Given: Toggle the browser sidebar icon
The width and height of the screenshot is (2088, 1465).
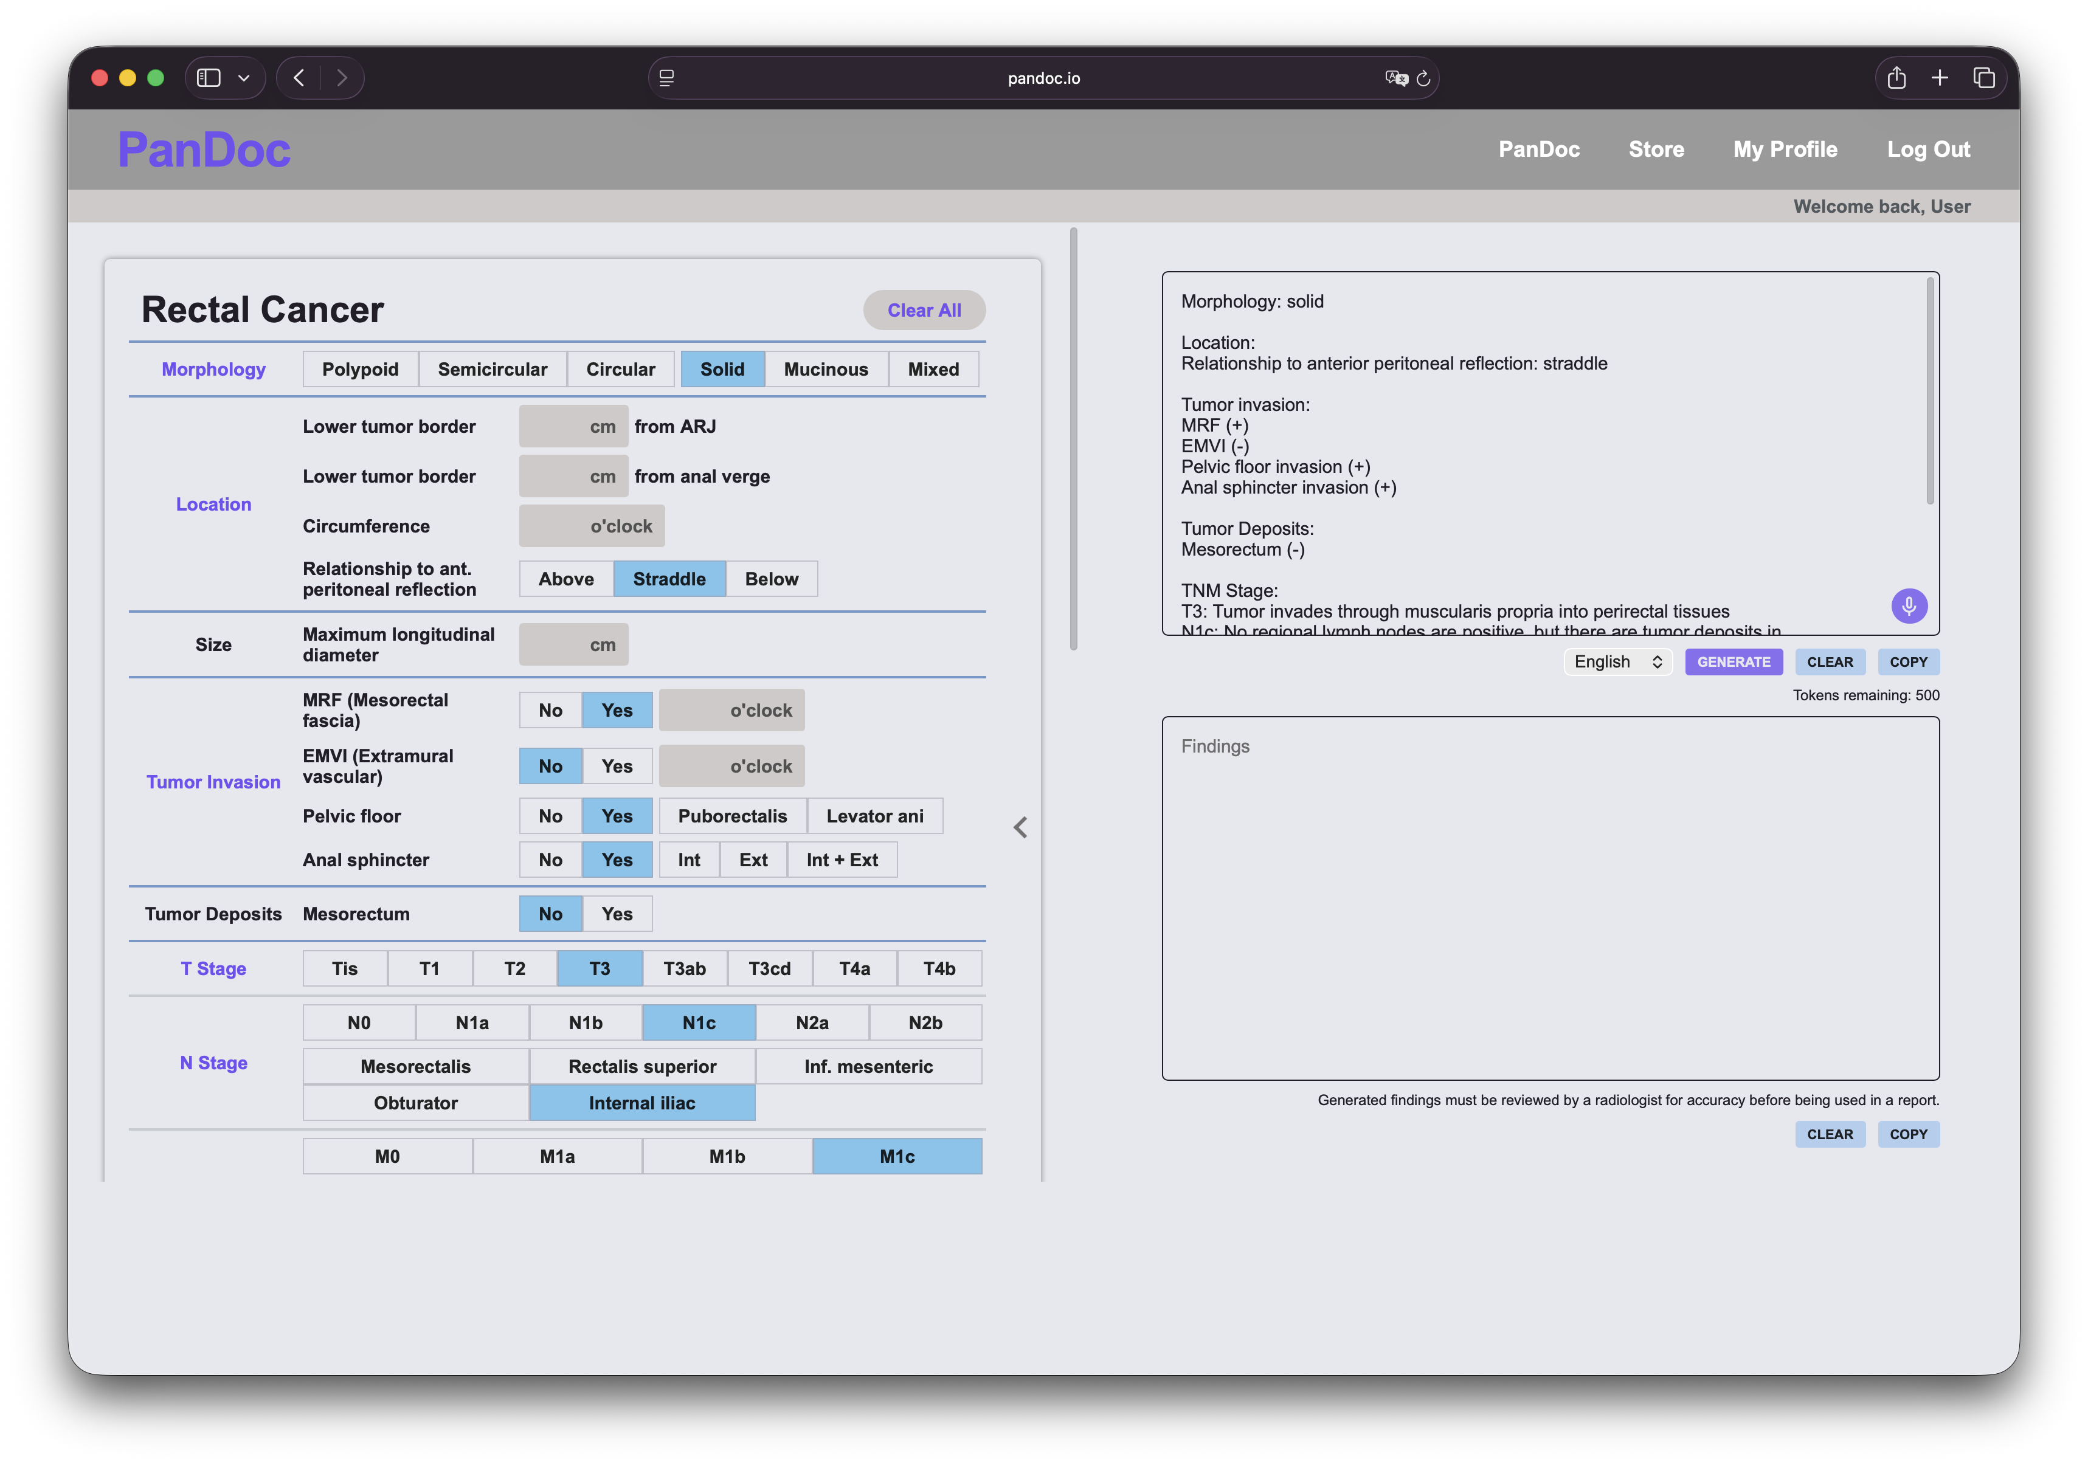Looking at the screenshot, I should [x=209, y=78].
